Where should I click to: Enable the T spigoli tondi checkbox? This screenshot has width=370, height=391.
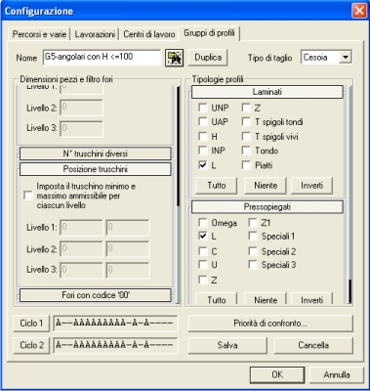coord(246,122)
